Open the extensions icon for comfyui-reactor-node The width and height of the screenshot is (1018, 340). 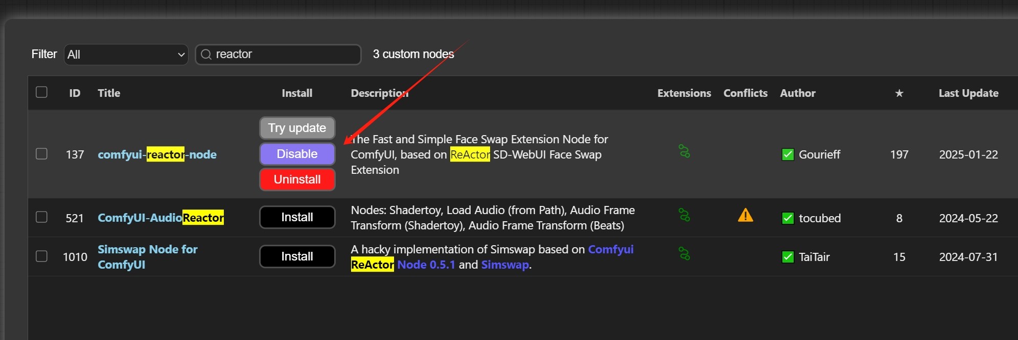pos(684,151)
